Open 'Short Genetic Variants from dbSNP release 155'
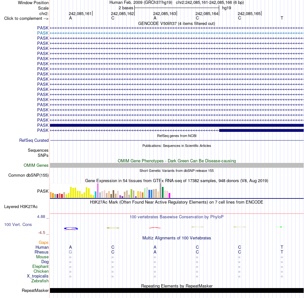 point(177,171)
